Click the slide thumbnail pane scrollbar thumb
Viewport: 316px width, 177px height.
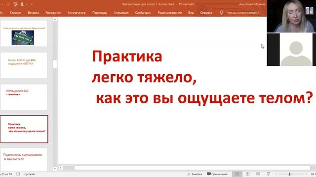pyautogui.click(x=55, y=64)
